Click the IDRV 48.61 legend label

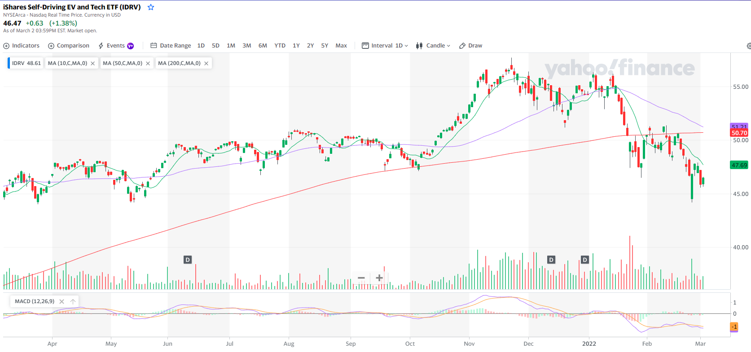[x=26, y=63]
